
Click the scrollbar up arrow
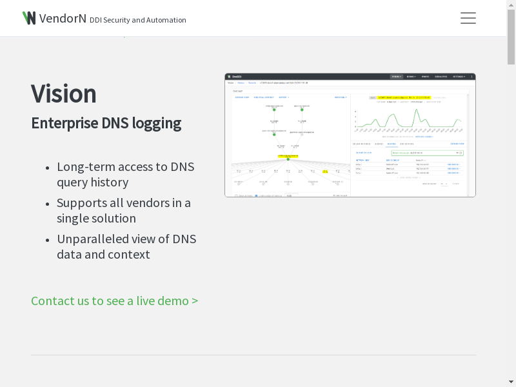click(x=511, y=5)
